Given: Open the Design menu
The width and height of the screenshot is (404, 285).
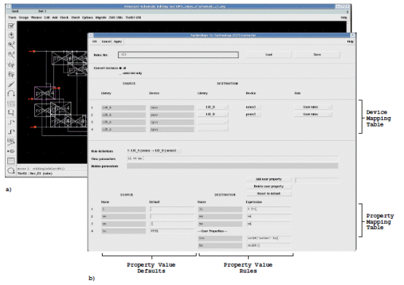Looking at the screenshot, I should 24,17.
